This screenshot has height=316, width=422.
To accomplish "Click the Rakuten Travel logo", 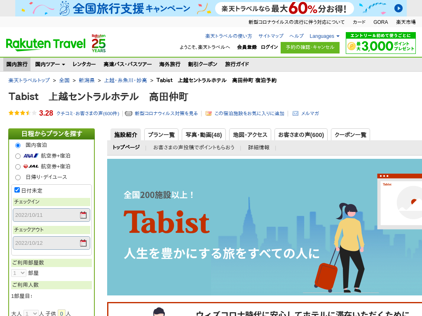I will pos(46,44).
